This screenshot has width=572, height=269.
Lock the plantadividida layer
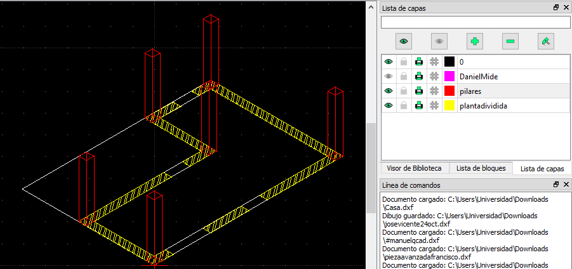tap(404, 106)
